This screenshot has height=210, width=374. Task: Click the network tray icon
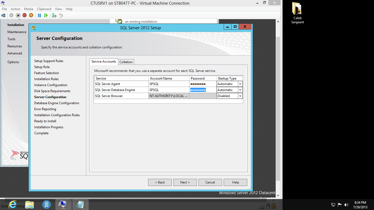pyautogui.click(x=333, y=205)
